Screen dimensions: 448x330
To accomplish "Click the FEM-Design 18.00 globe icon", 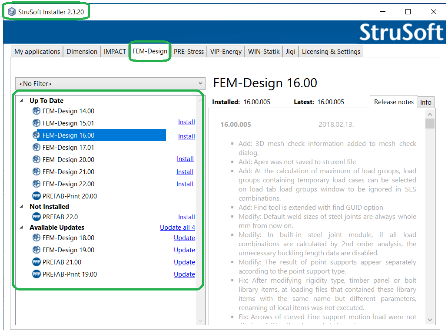I will tap(37, 238).
